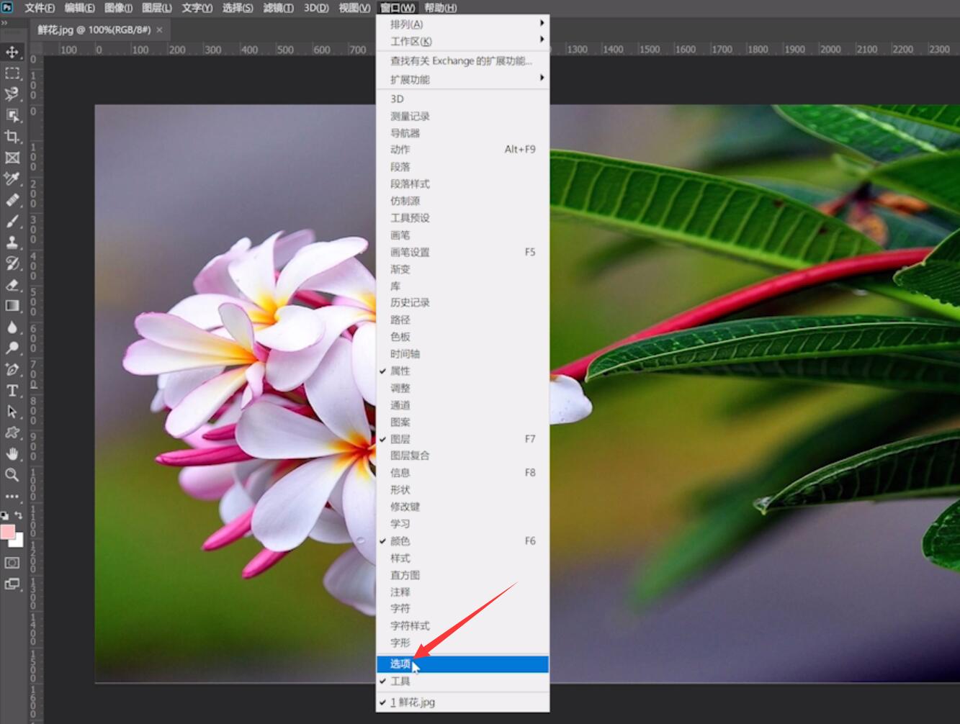Uncheck 图层 (F7) panel in the dropdown list
The image size is (960, 724).
coord(462,439)
